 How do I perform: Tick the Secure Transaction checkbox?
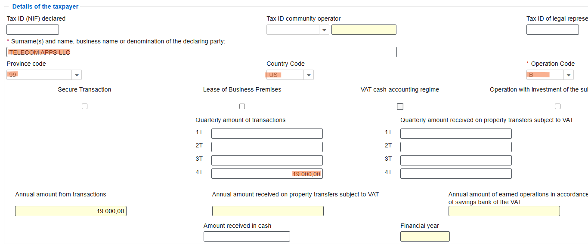point(84,107)
